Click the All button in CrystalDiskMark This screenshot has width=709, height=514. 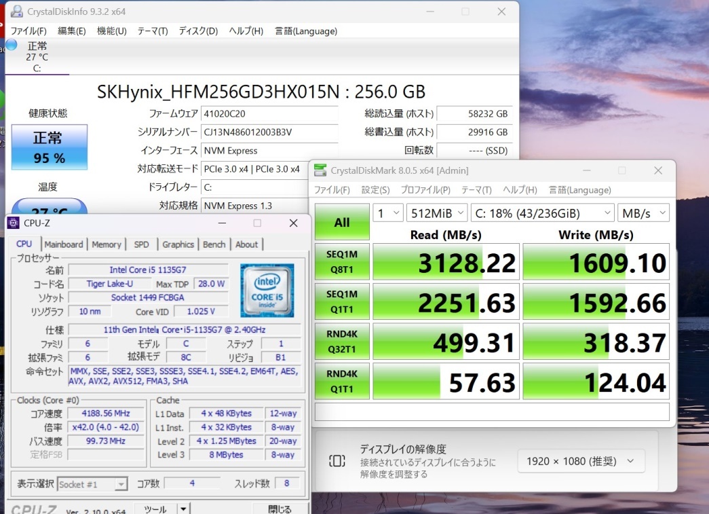pyautogui.click(x=342, y=222)
